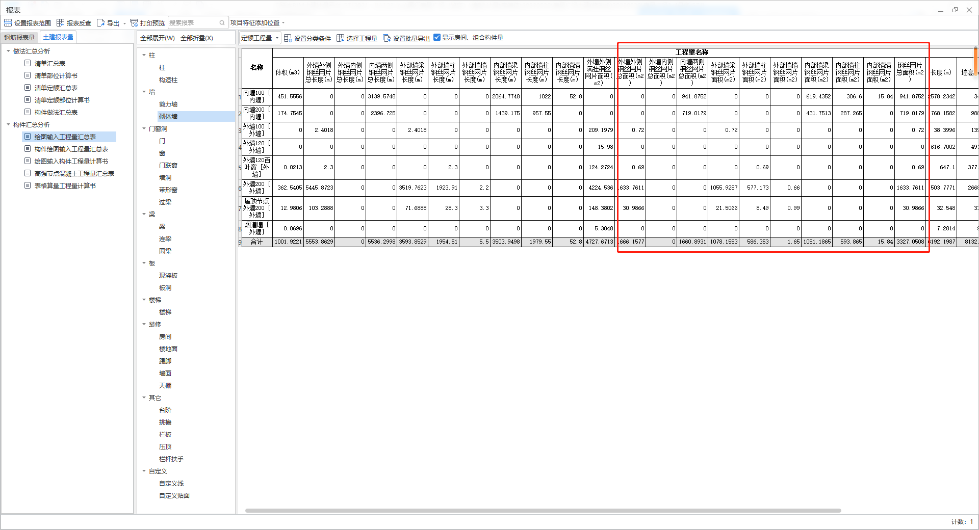Select 构造柱 in component tree
The width and height of the screenshot is (979, 530).
point(168,79)
